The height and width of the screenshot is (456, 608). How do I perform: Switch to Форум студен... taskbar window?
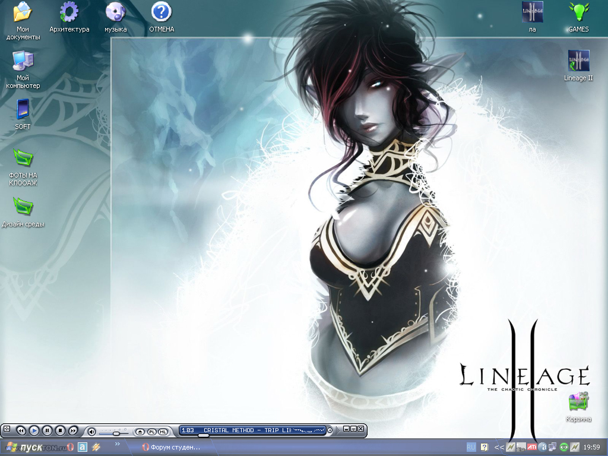click(171, 448)
